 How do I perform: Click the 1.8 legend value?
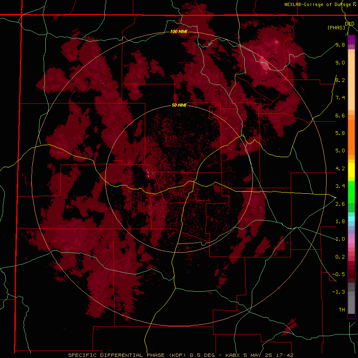pyautogui.click(x=340, y=222)
